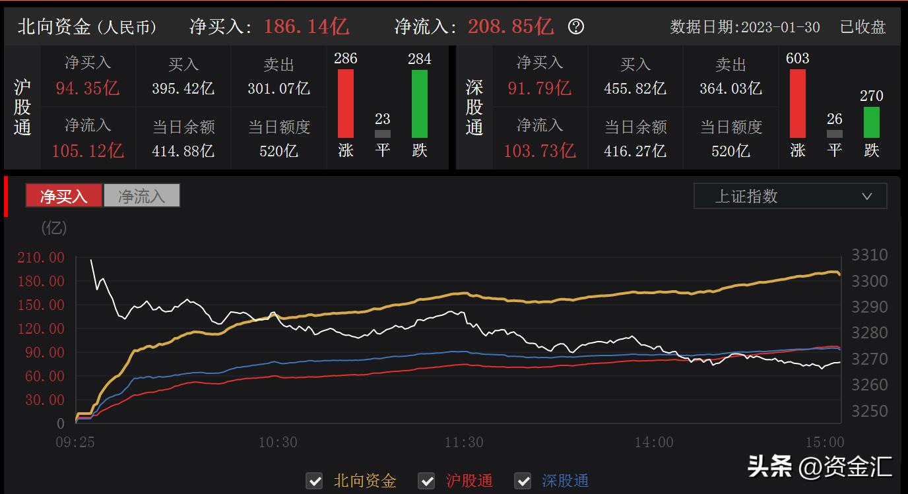Click the 3310 right axis label
Image resolution: width=908 pixels, height=494 pixels.
(x=870, y=255)
